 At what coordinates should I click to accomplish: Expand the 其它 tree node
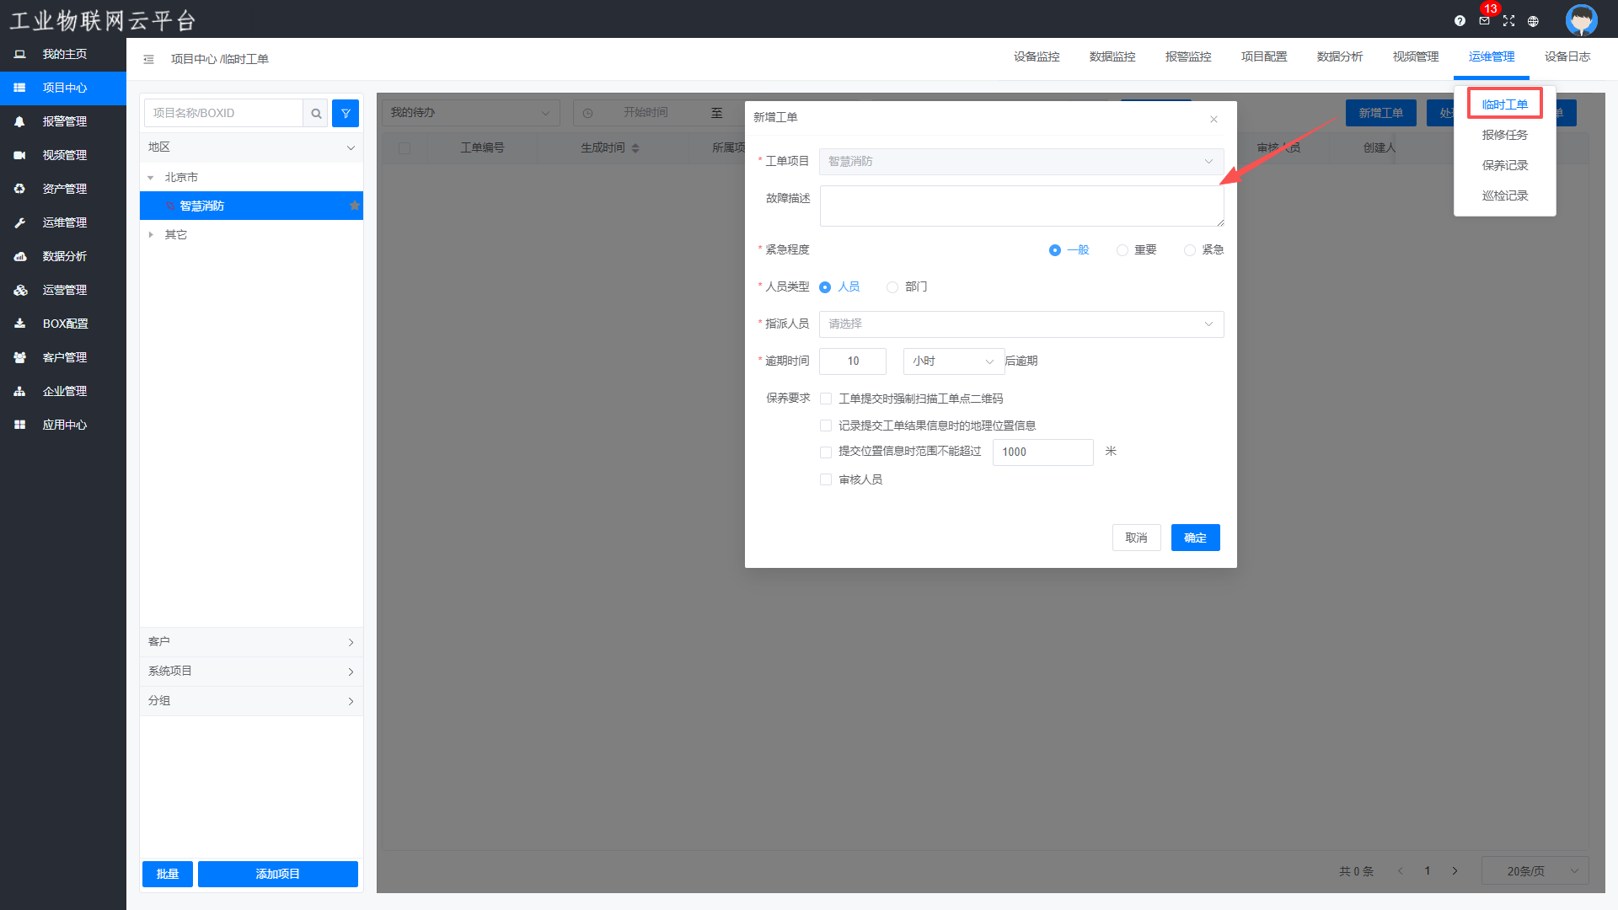pyautogui.click(x=151, y=235)
